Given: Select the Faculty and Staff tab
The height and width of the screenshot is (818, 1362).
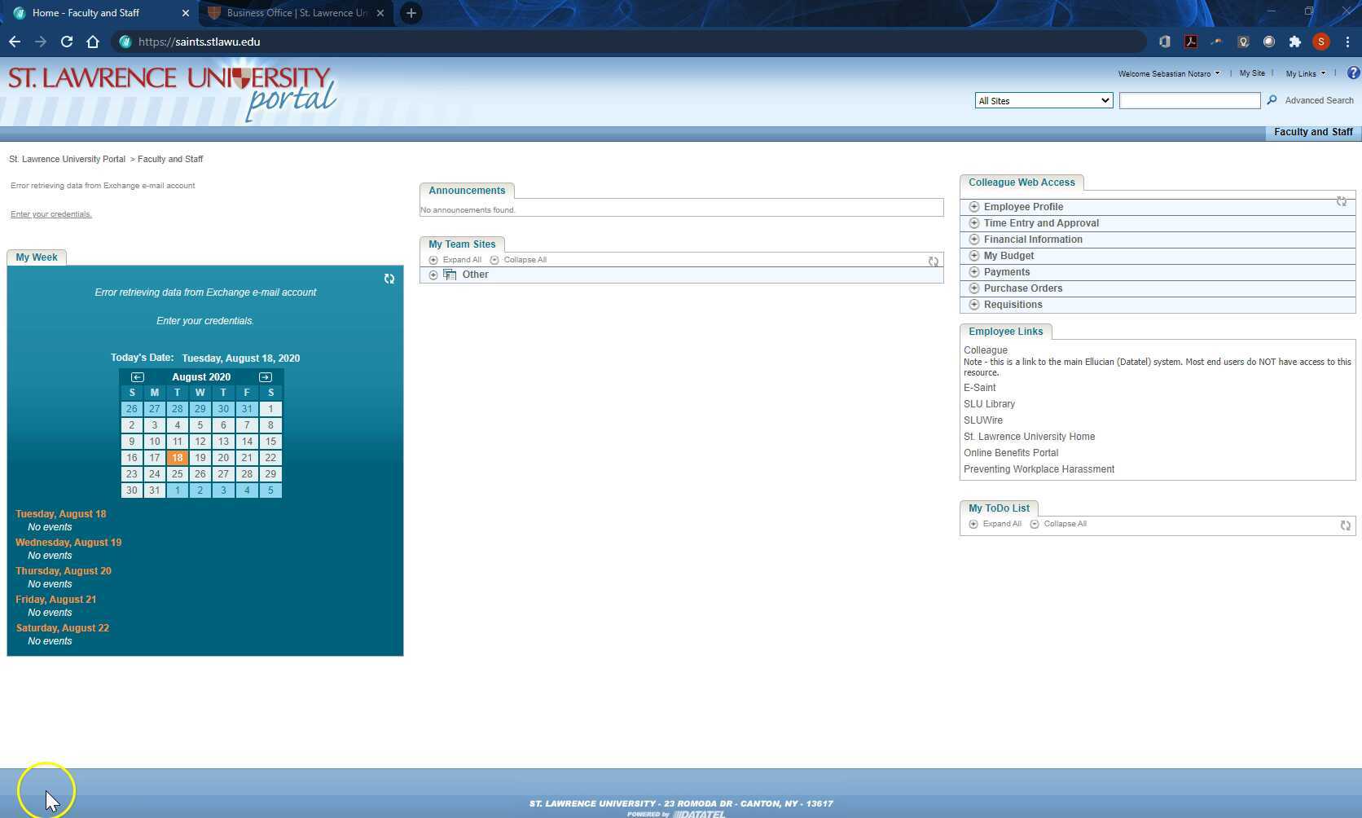Looking at the screenshot, I should [x=1312, y=132].
